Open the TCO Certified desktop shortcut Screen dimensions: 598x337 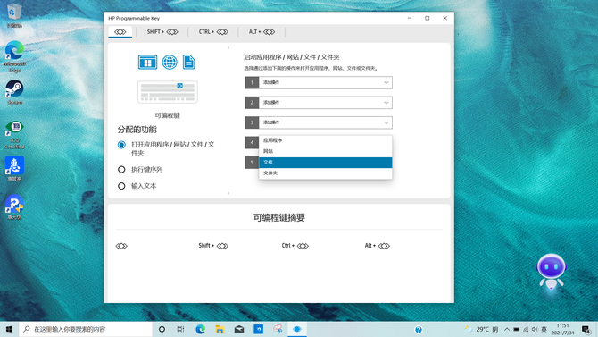click(x=14, y=134)
